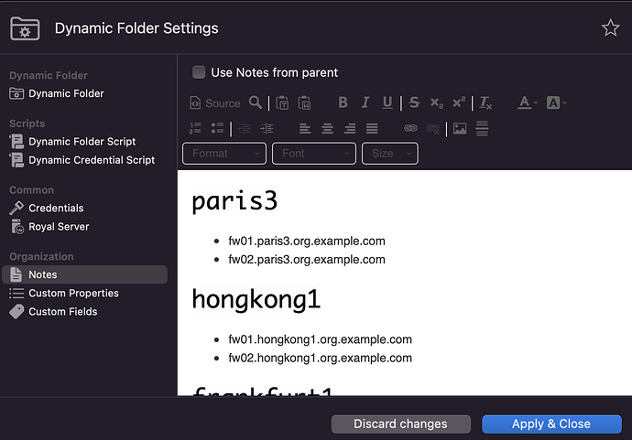The width and height of the screenshot is (632, 440).
Task: Click the Insert Link icon
Action: [410, 129]
